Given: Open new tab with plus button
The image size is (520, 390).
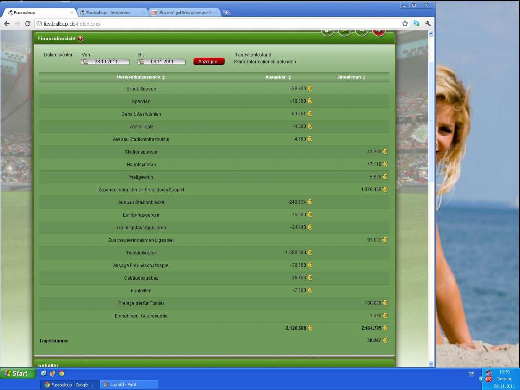Looking at the screenshot, I should click(x=226, y=13).
